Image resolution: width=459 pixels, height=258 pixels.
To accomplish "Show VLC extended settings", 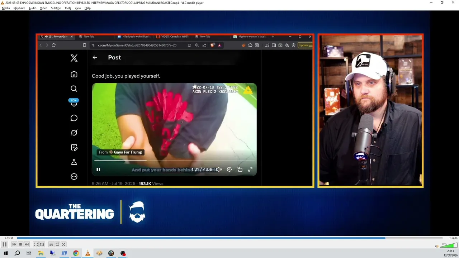I will [42, 244].
